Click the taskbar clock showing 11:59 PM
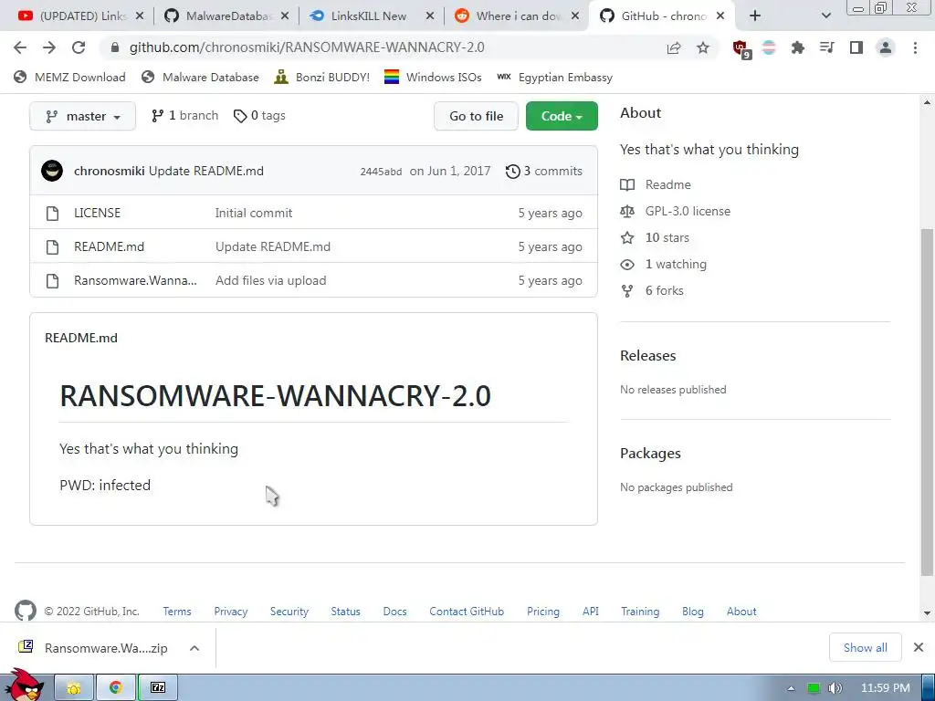 click(x=886, y=688)
